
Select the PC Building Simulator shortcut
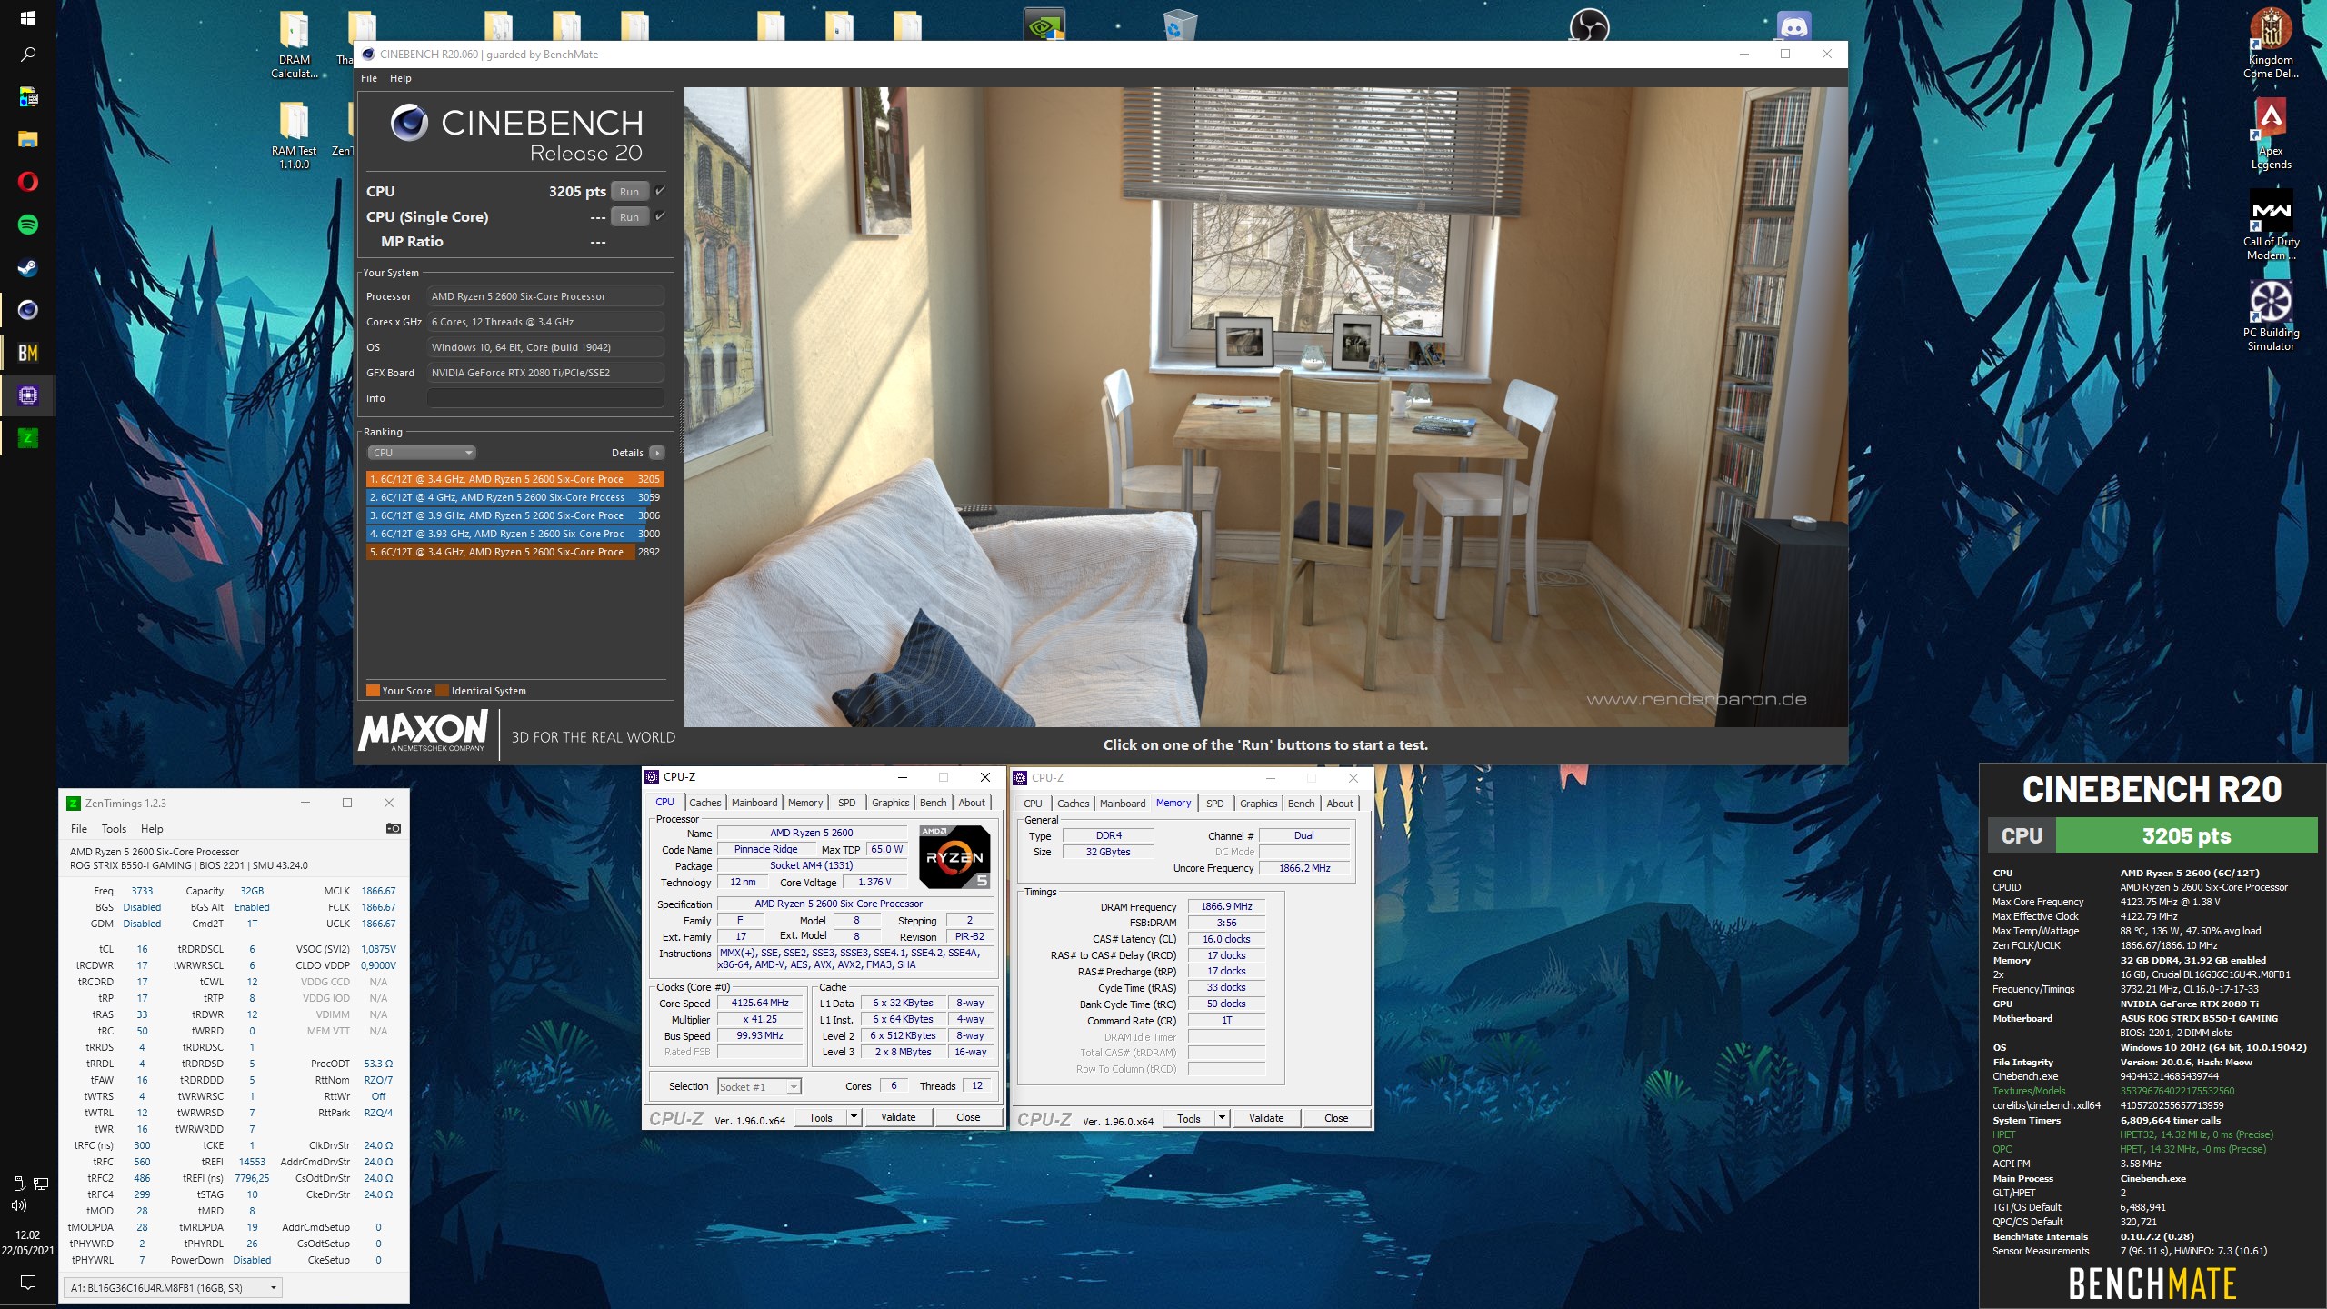(x=2271, y=315)
